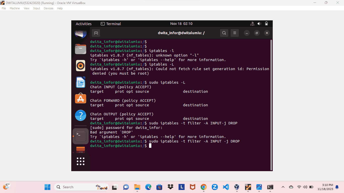The width and height of the screenshot is (344, 193).
Task: Open the Terminal app menu in top bar
Action: point(111,24)
